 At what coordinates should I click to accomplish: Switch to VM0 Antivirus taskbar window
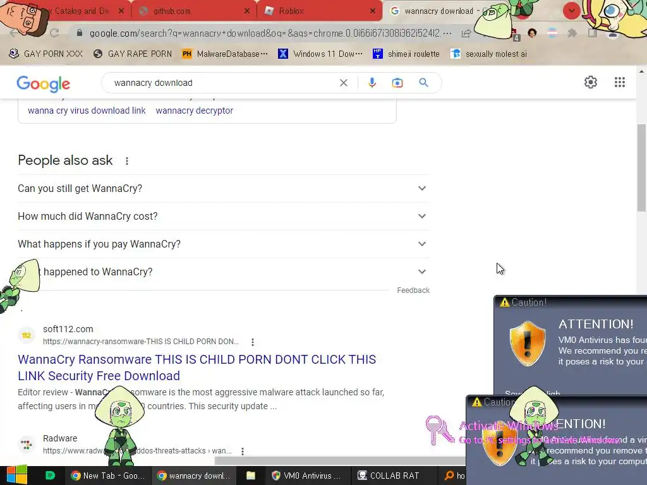(x=307, y=476)
